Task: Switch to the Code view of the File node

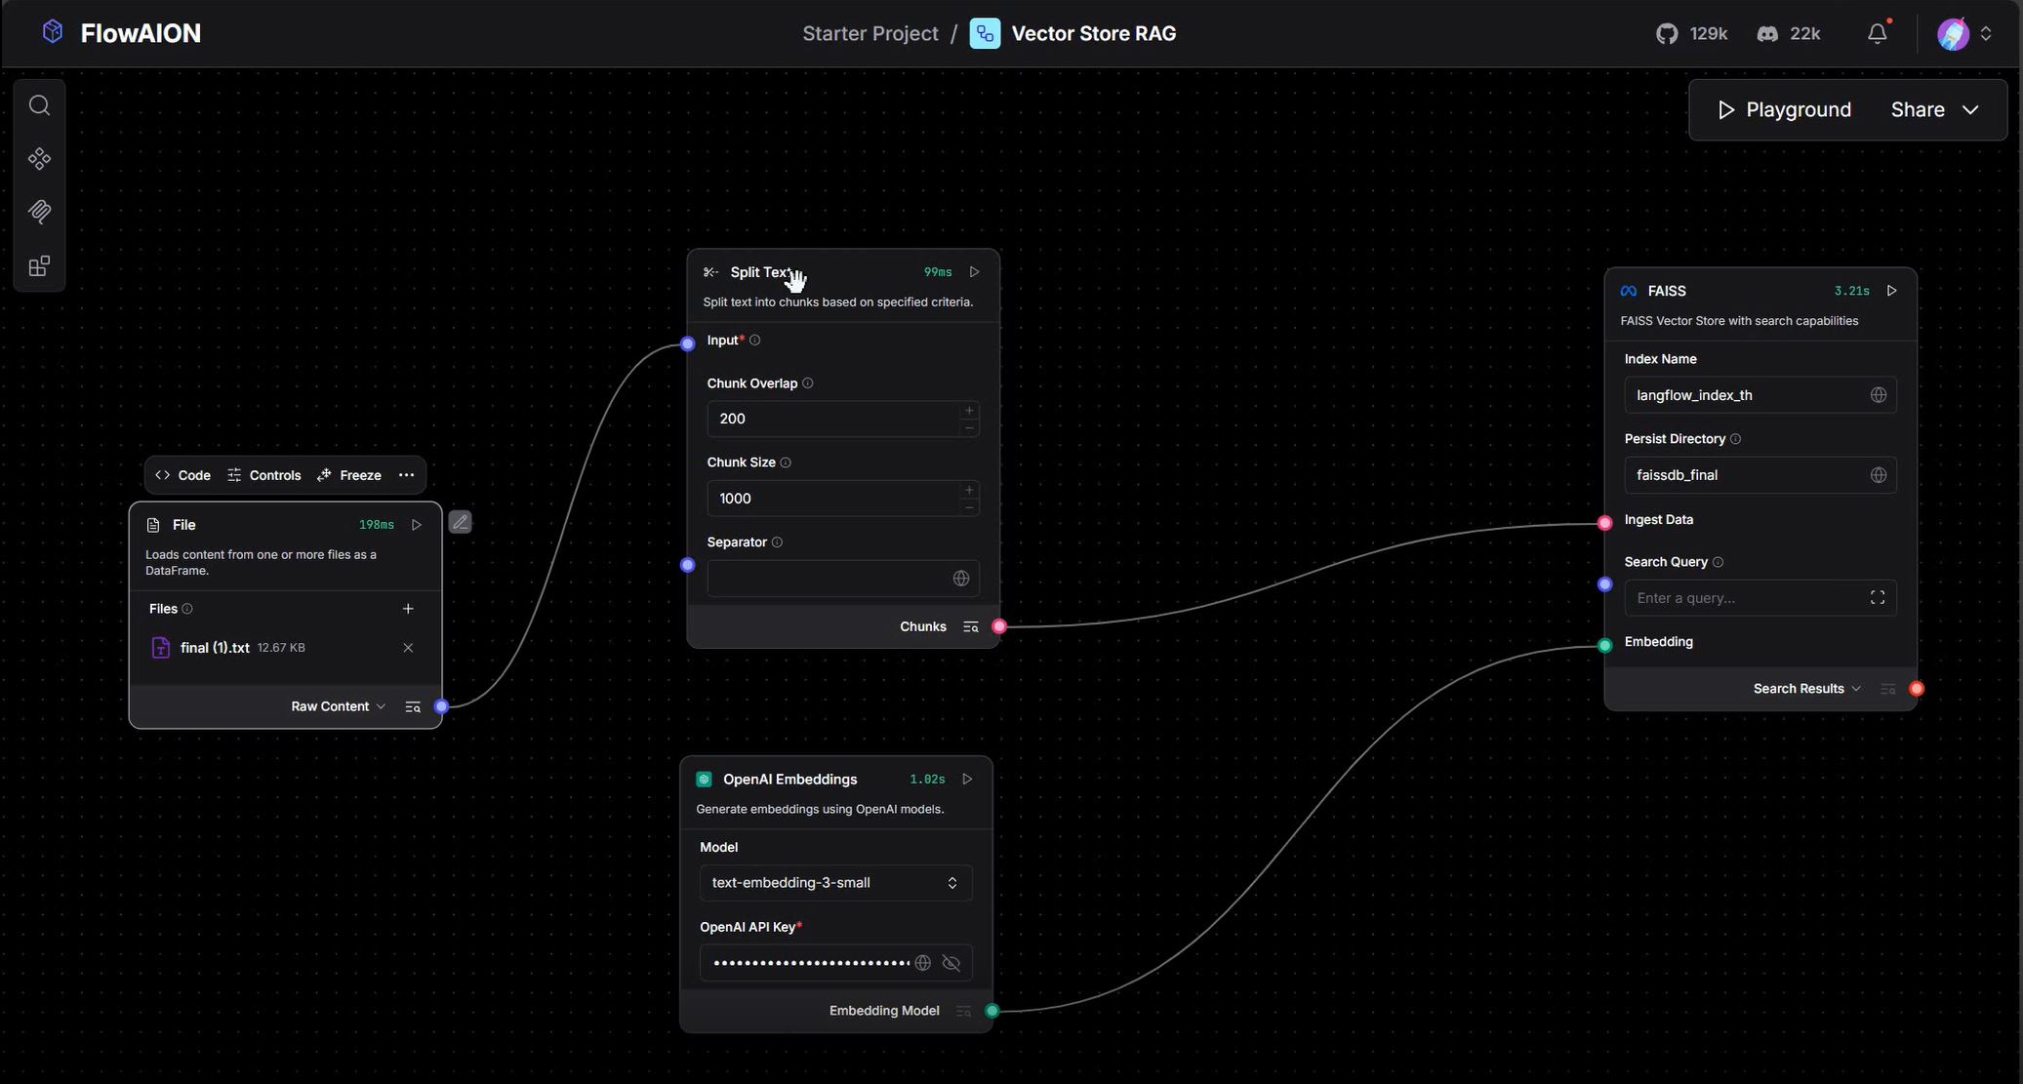Action: [182, 474]
